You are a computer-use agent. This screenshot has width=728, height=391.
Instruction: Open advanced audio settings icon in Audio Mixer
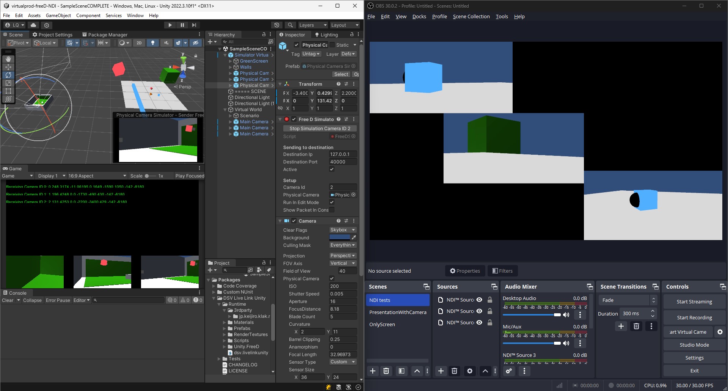[509, 371]
